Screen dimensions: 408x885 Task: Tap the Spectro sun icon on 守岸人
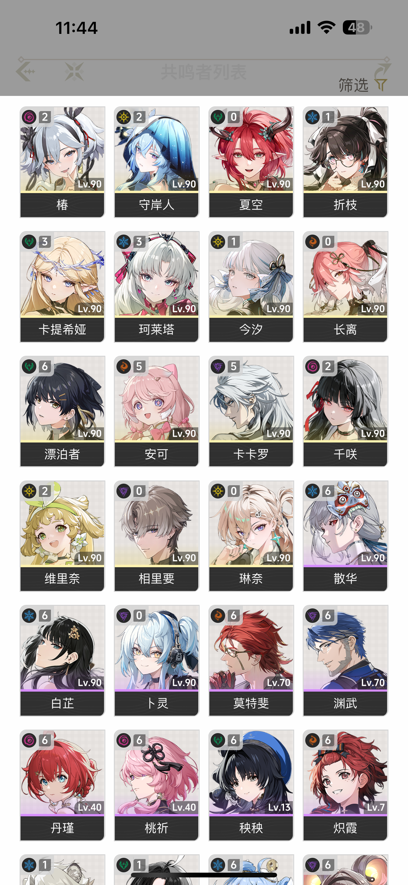pyautogui.click(x=124, y=117)
